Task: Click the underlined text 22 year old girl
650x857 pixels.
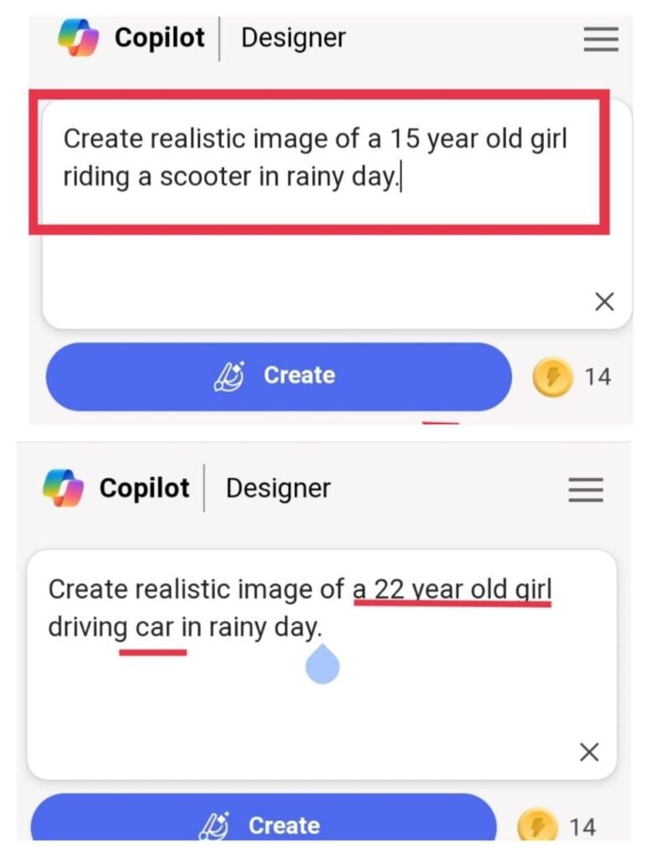Action: (x=455, y=589)
